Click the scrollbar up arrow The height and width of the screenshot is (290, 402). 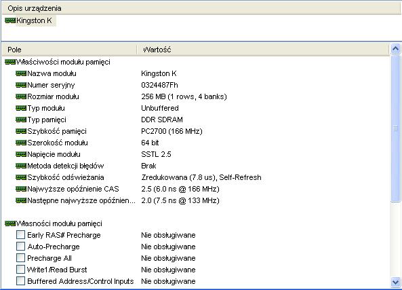(396, 49)
